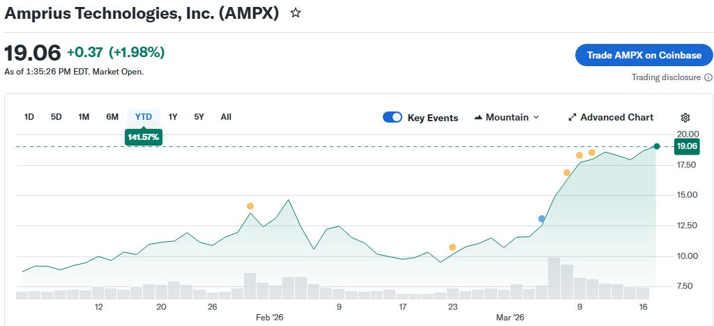Click the 20.00 price axis label
The width and height of the screenshot is (714, 326).
click(688, 134)
